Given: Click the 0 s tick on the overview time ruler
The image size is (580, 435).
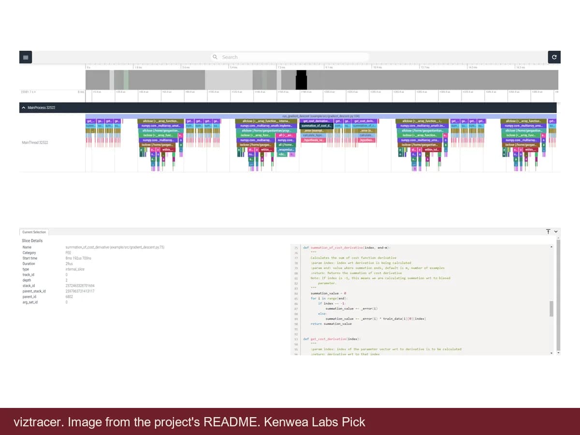Looking at the screenshot, I should pyautogui.click(x=88, y=67).
